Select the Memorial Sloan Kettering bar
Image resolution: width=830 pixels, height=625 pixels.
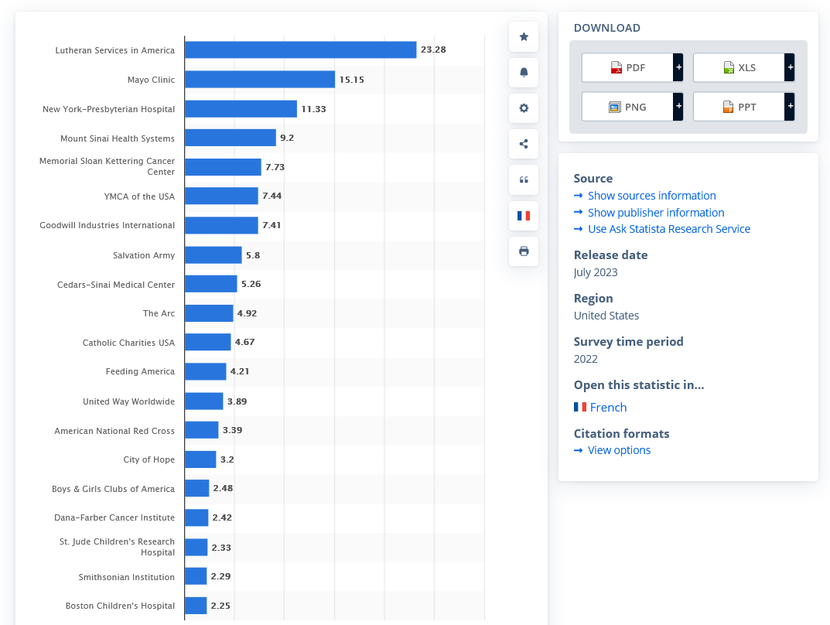(x=223, y=167)
